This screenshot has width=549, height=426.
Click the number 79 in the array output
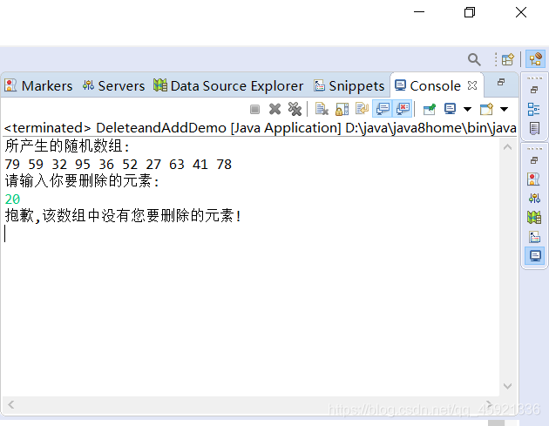click(12, 164)
